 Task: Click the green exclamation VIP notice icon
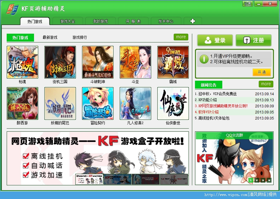204,59
